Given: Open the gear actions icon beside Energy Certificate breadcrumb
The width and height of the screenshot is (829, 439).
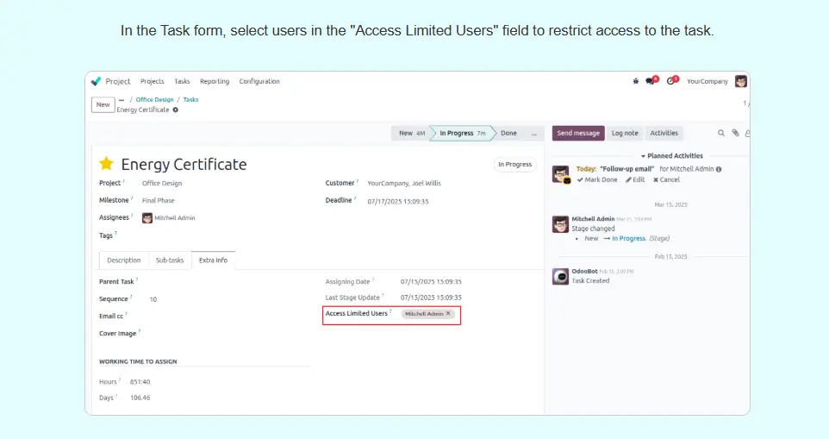Looking at the screenshot, I should [x=176, y=110].
